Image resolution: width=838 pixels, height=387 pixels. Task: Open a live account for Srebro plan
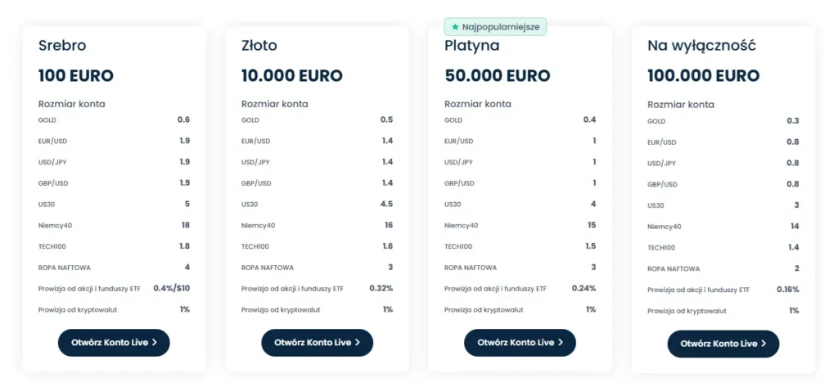coord(114,343)
